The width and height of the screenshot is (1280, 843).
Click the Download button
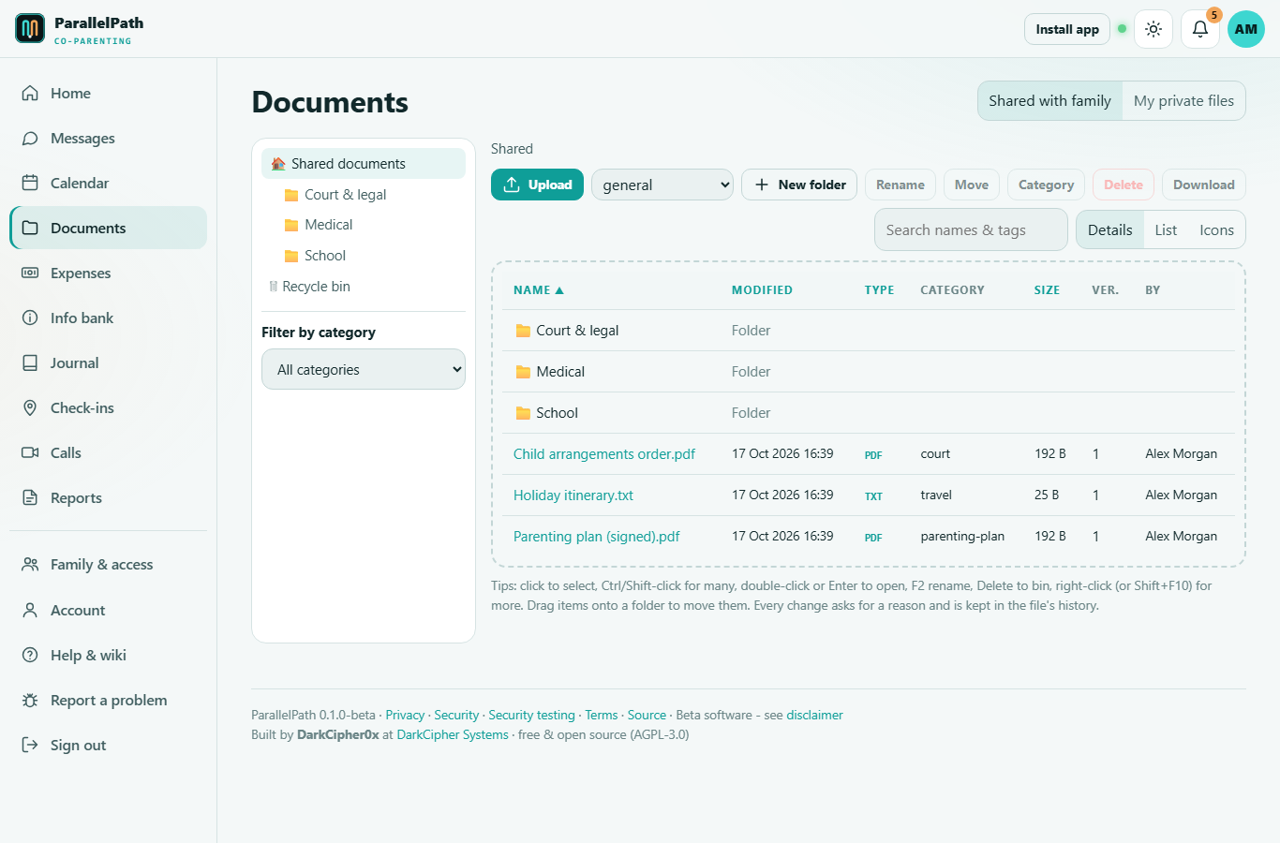[1203, 185]
